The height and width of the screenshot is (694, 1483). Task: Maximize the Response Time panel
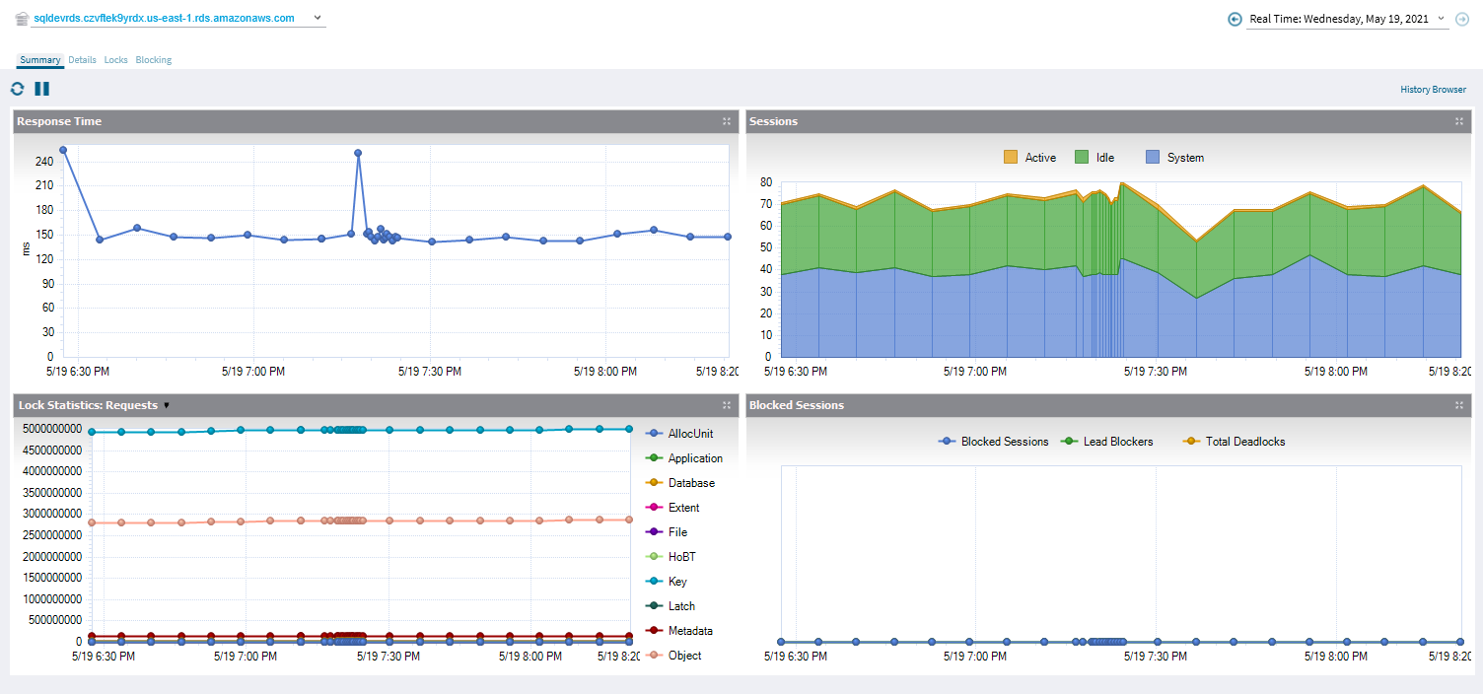pos(726,121)
